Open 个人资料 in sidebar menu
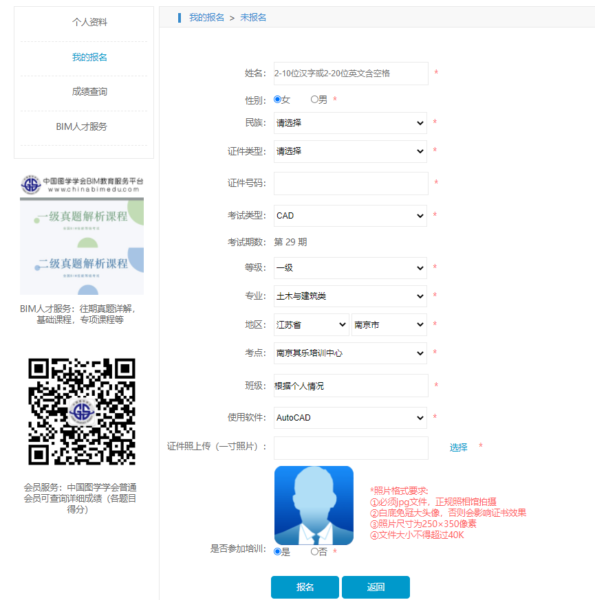The image size is (595, 600). (x=89, y=22)
